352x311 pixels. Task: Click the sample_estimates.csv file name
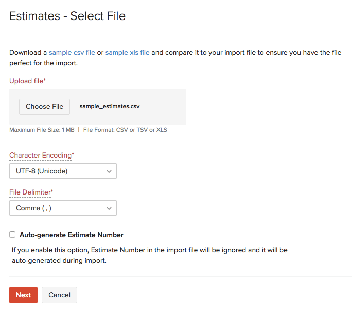point(110,107)
